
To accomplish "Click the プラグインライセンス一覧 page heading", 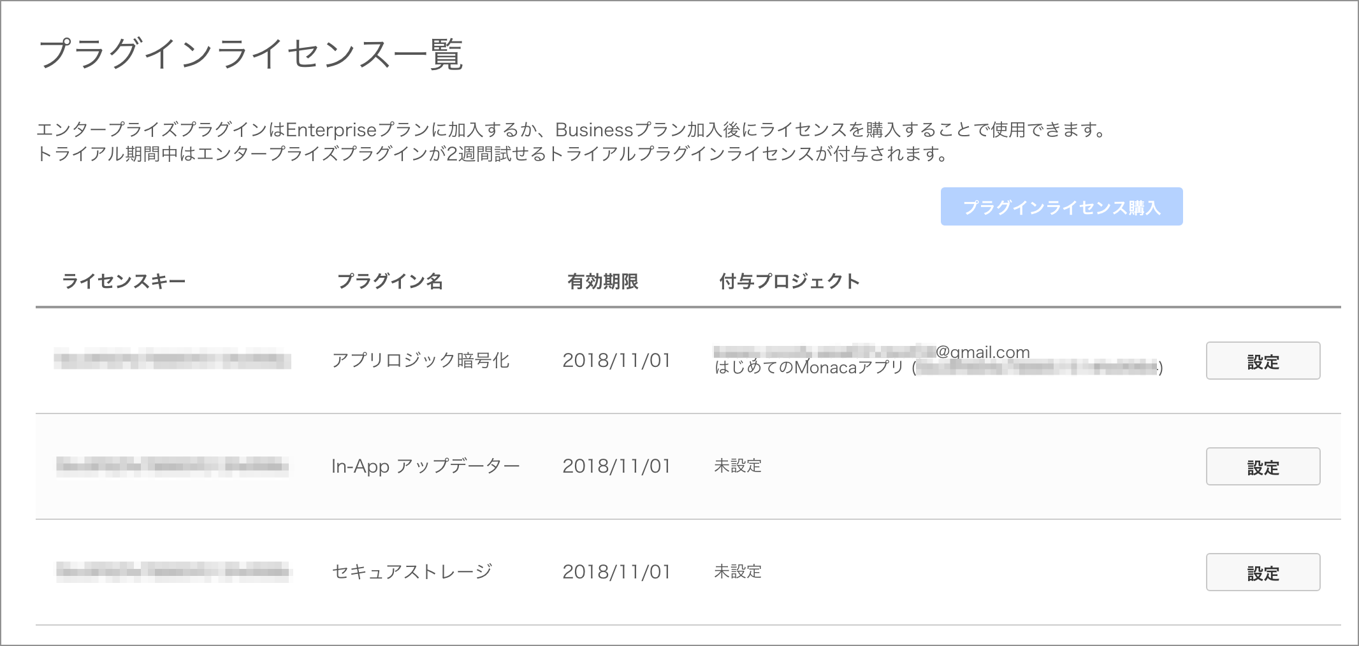I will (251, 54).
